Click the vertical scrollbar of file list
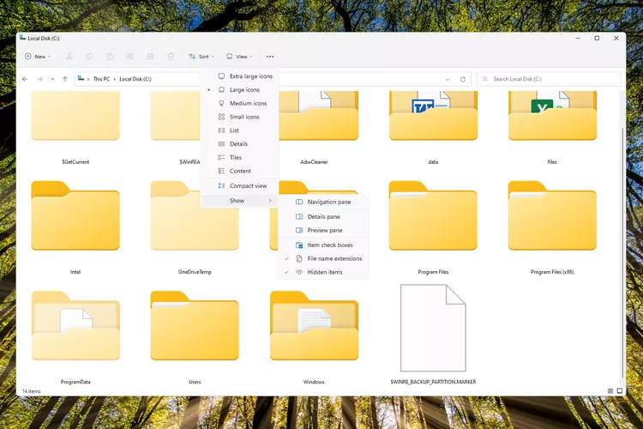Image resolution: width=643 pixels, height=429 pixels. [x=622, y=252]
